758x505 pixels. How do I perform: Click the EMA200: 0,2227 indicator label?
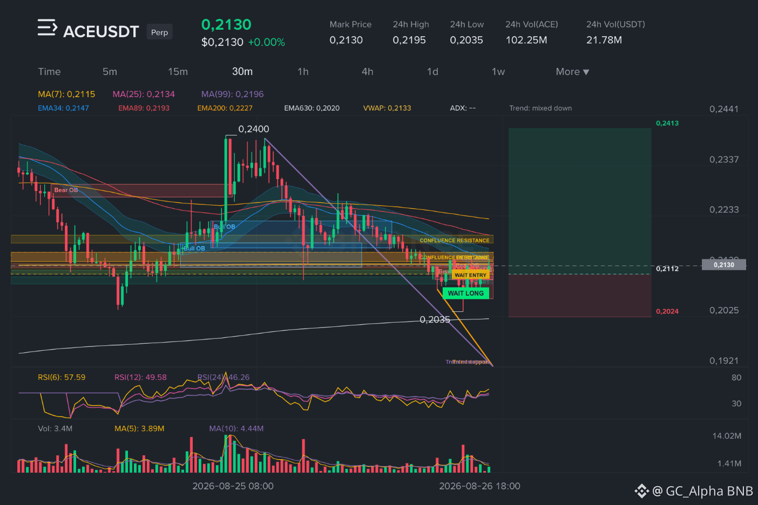click(225, 108)
